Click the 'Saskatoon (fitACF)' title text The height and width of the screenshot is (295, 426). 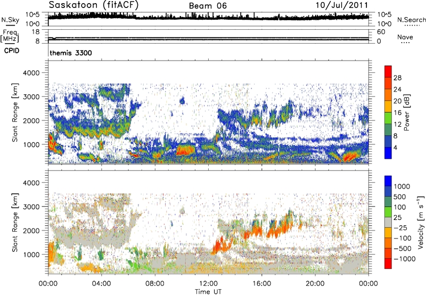click(x=94, y=5)
